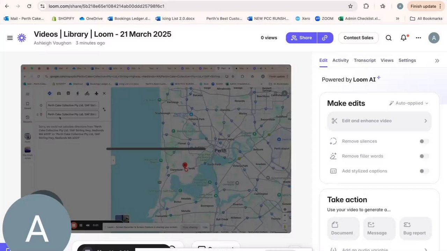Viewport: 447px width, 251px height.
Task: Open the Auto-applied dropdown
Action: tap(409, 103)
